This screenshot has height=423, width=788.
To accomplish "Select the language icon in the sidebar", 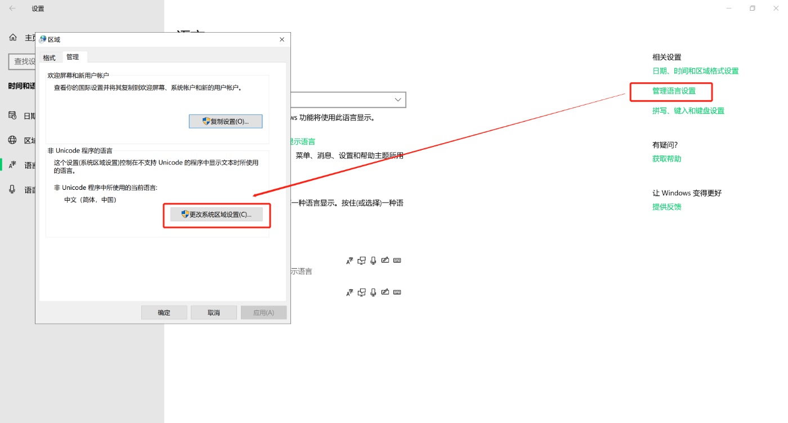I will 12,165.
